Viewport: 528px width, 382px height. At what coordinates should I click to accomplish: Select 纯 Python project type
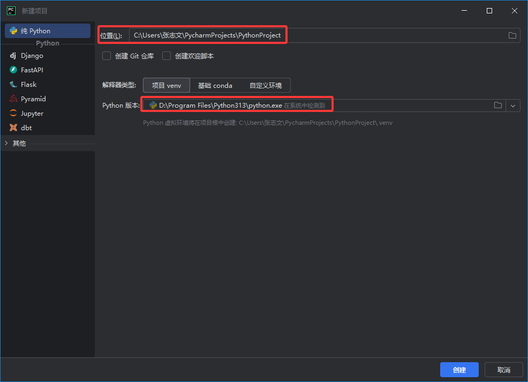click(x=48, y=31)
